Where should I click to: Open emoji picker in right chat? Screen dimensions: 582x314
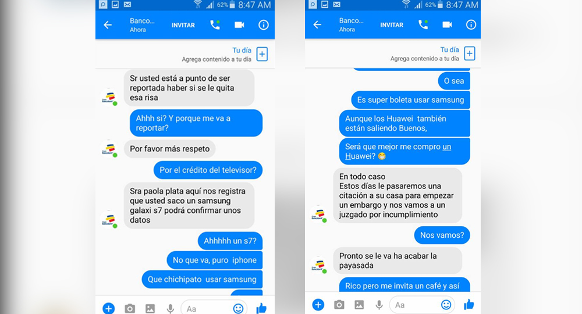pos(446,305)
